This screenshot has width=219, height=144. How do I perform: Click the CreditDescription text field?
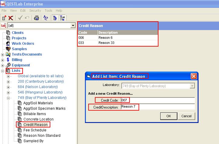(157, 107)
